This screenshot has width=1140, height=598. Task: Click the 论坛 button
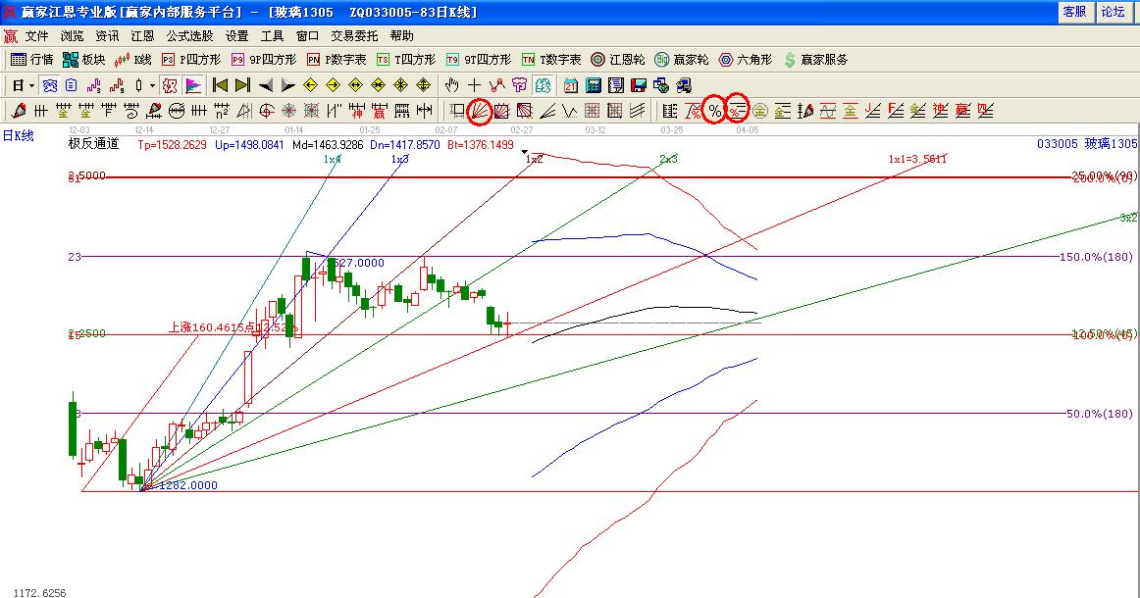1113,12
